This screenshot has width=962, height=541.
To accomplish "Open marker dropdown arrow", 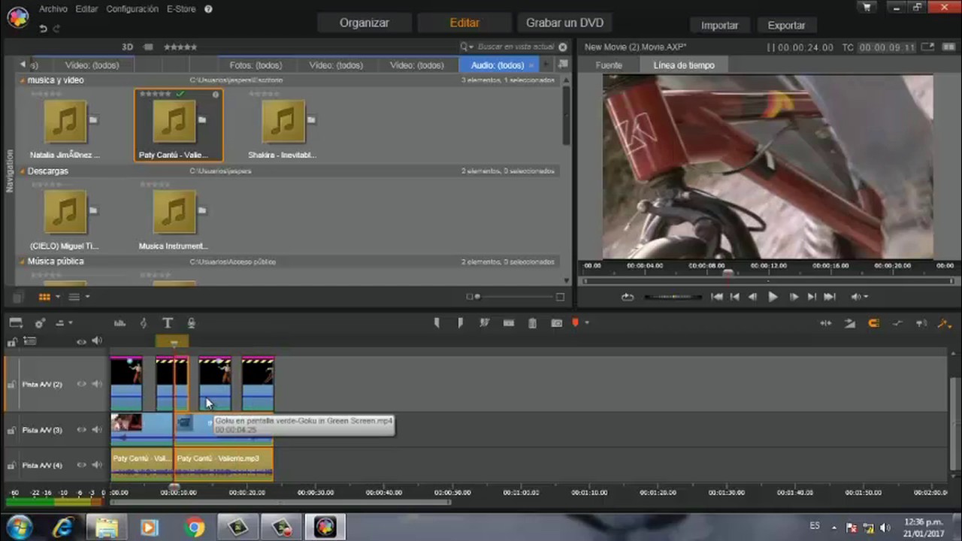I will pos(587,323).
